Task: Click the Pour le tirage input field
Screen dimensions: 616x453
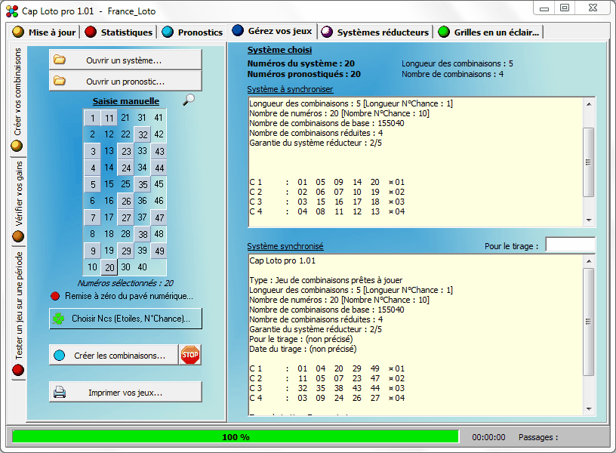Action: pyautogui.click(x=571, y=245)
